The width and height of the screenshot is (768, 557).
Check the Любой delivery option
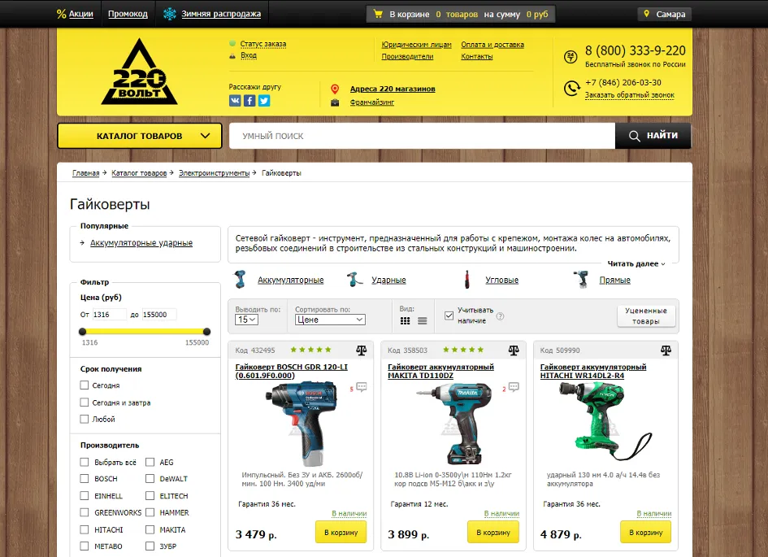(85, 419)
